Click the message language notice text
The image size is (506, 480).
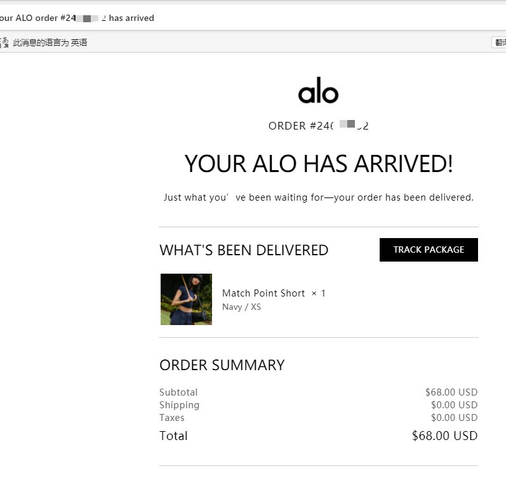50,43
